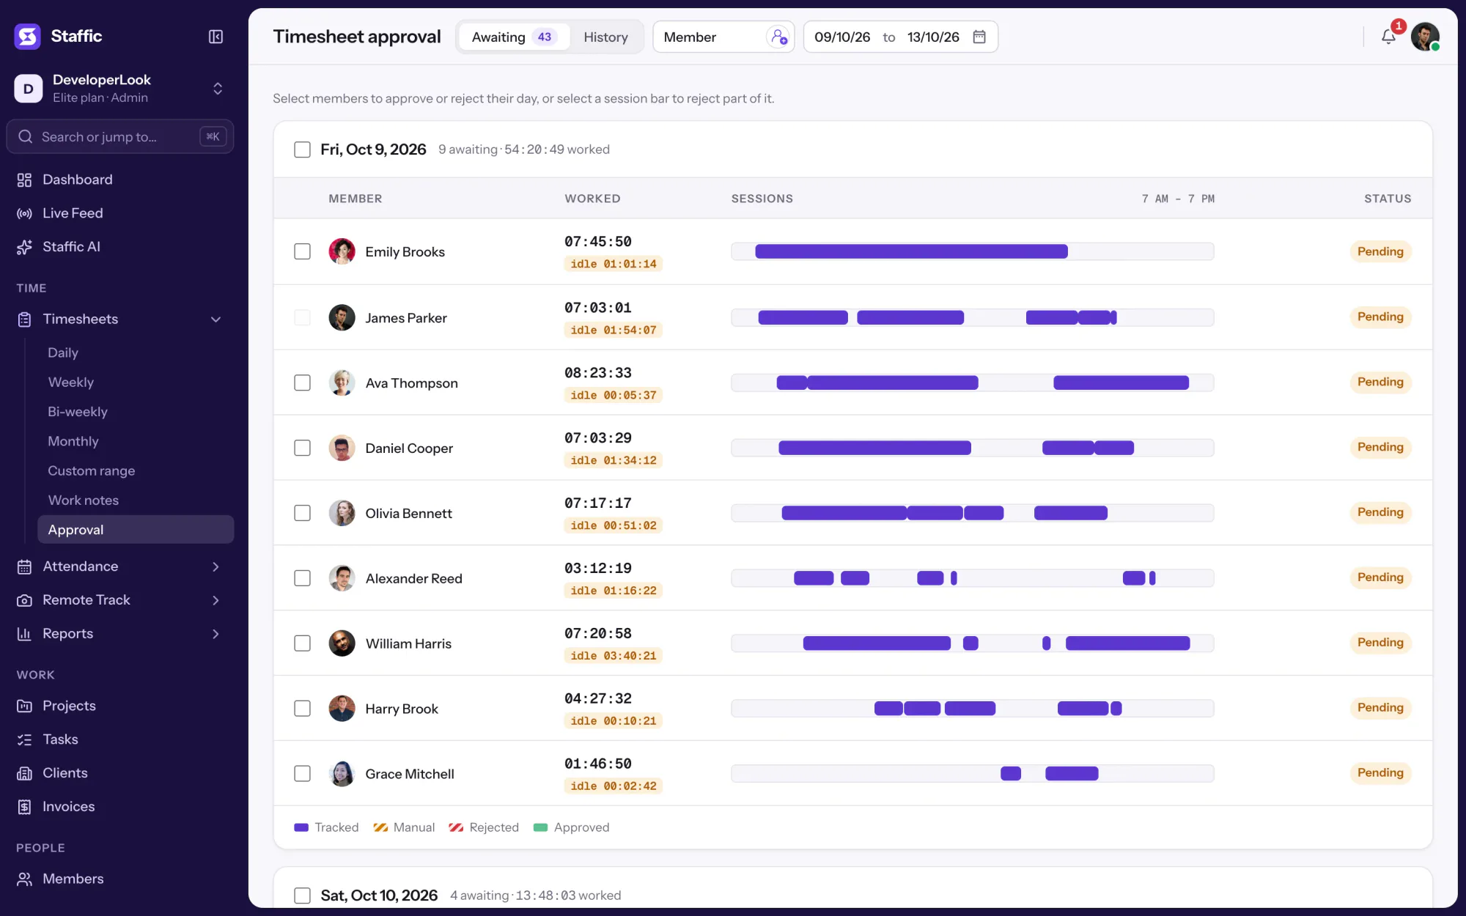Click the member filter person icon
The width and height of the screenshot is (1466, 916).
pos(778,37)
